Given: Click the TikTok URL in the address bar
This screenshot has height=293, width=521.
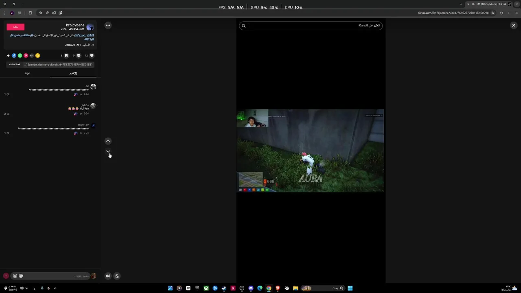Looking at the screenshot, I should click(x=453, y=13).
